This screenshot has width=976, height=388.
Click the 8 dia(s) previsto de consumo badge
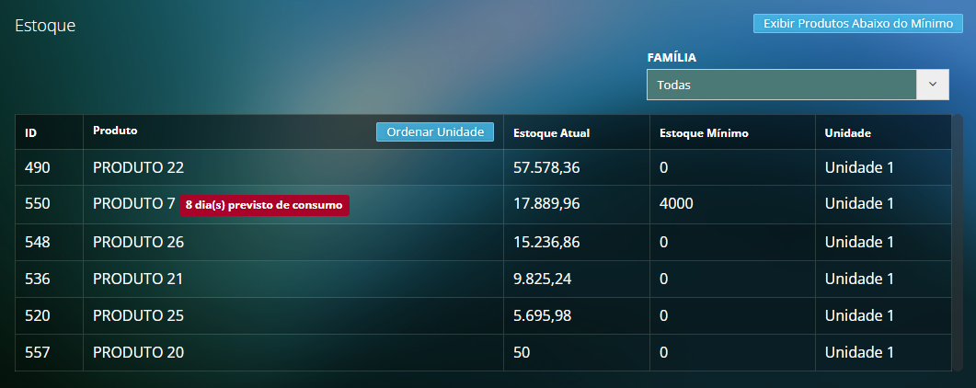(264, 206)
